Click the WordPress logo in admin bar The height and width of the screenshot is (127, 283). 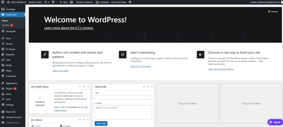click(3, 2)
